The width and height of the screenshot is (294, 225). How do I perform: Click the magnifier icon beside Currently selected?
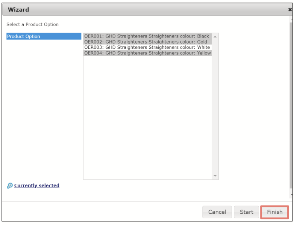point(9,186)
